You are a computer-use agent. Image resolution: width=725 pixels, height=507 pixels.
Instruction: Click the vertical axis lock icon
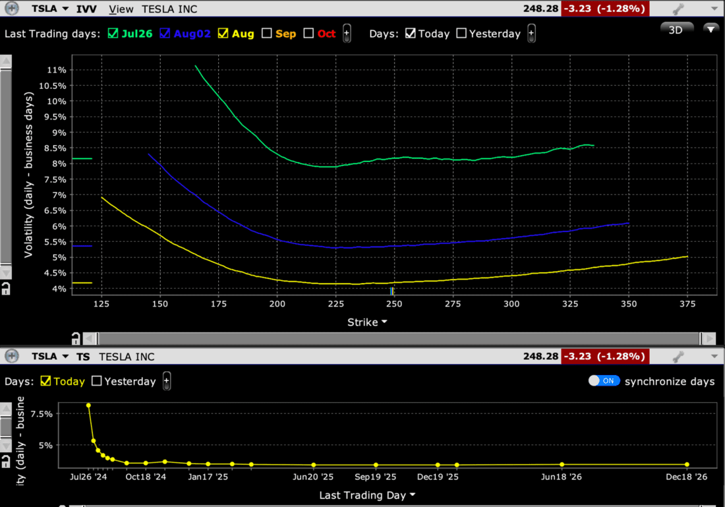pos(7,288)
